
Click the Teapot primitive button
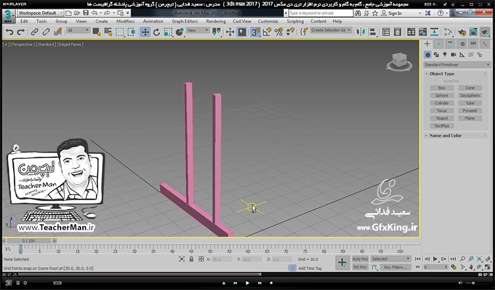[442, 118]
